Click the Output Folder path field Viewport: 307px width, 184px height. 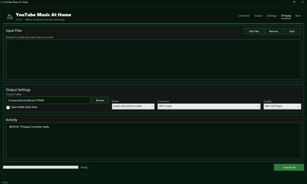(x=48, y=100)
